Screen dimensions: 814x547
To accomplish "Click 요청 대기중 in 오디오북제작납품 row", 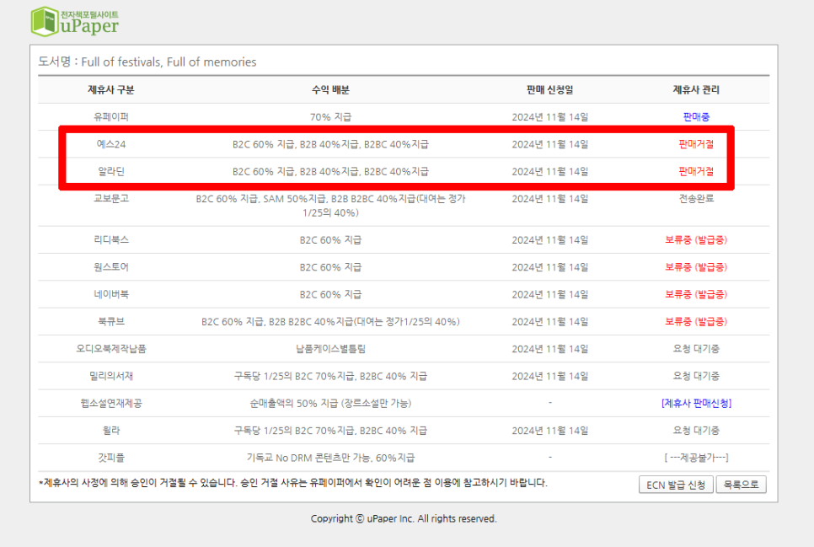I will pos(696,349).
